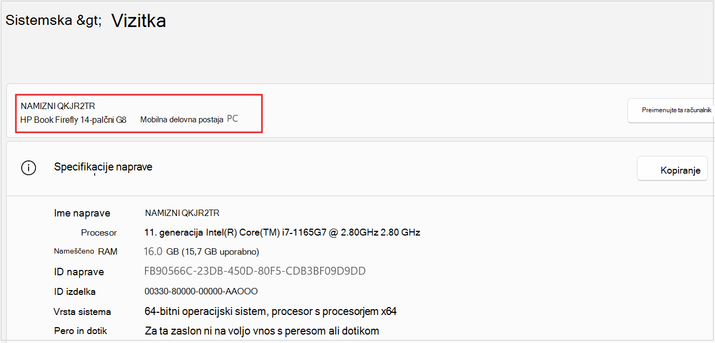This screenshot has height=343, width=715.
Task: Click the Pero in dotik value text
Action: pyautogui.click(x=262, y=331)
